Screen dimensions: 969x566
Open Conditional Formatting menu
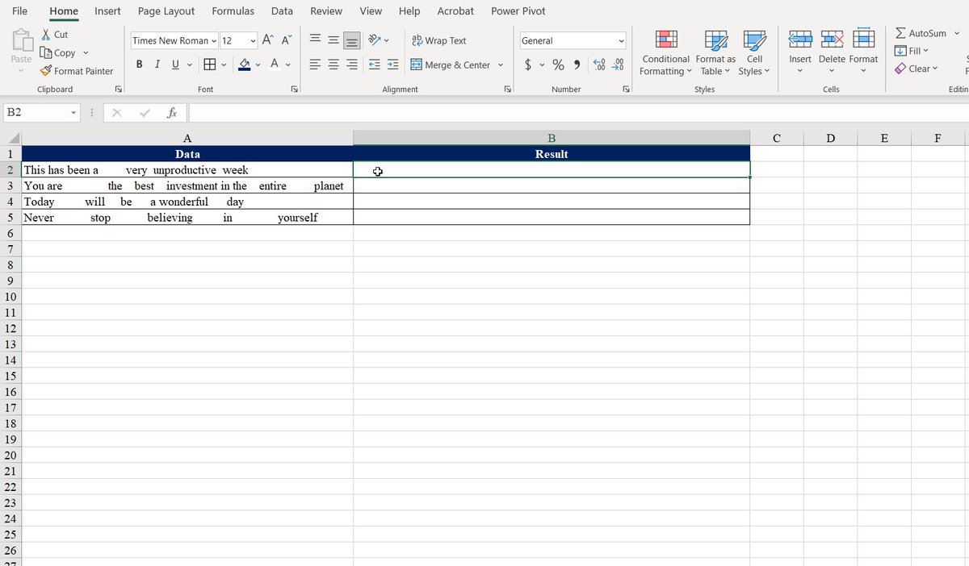pos(666,53)
